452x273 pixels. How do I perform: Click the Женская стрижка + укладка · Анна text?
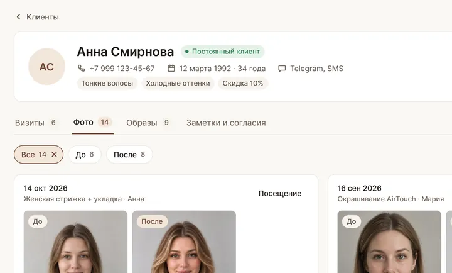click(x=84, y=199)
